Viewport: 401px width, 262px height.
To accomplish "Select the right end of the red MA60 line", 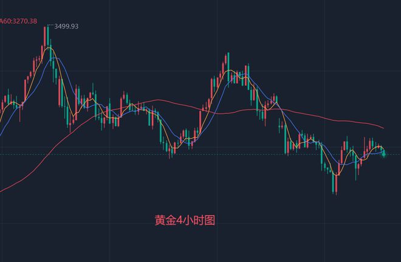I will 383,128.
